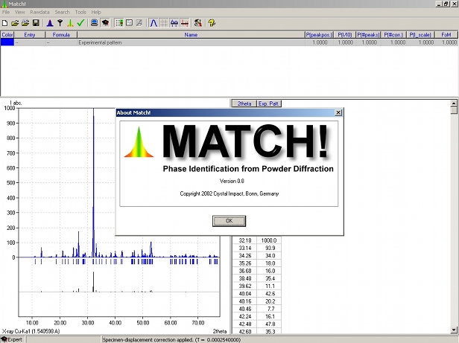The height and width of the screenshot is (343, 459).
Task: Click the peak list scroll up arrow
Action: [x=454, y=103]
